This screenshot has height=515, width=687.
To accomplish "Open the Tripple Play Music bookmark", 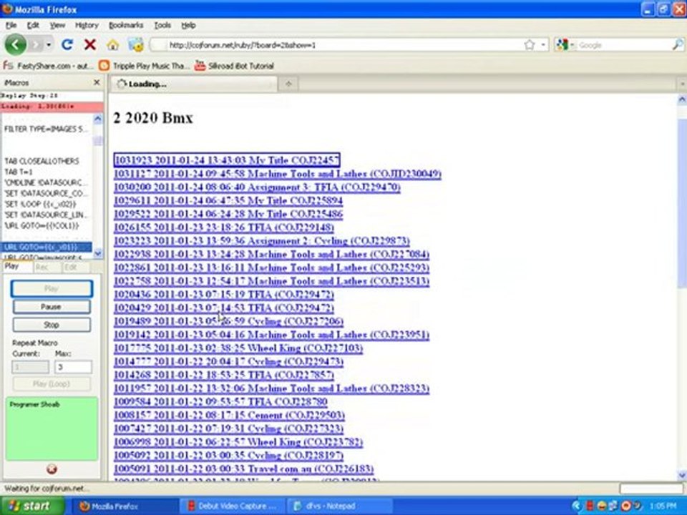I will tap(143, 66).
